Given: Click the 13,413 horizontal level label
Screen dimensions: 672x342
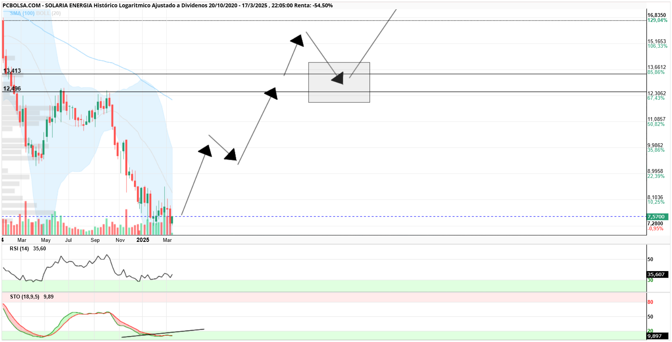Looking at the screenshot, I should click(x=12, y=70).
